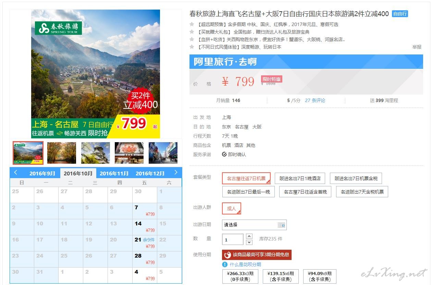Click the star beside 买就赠大礼包
Viewport: 431px width, 285px height.
tap(192, 32)
